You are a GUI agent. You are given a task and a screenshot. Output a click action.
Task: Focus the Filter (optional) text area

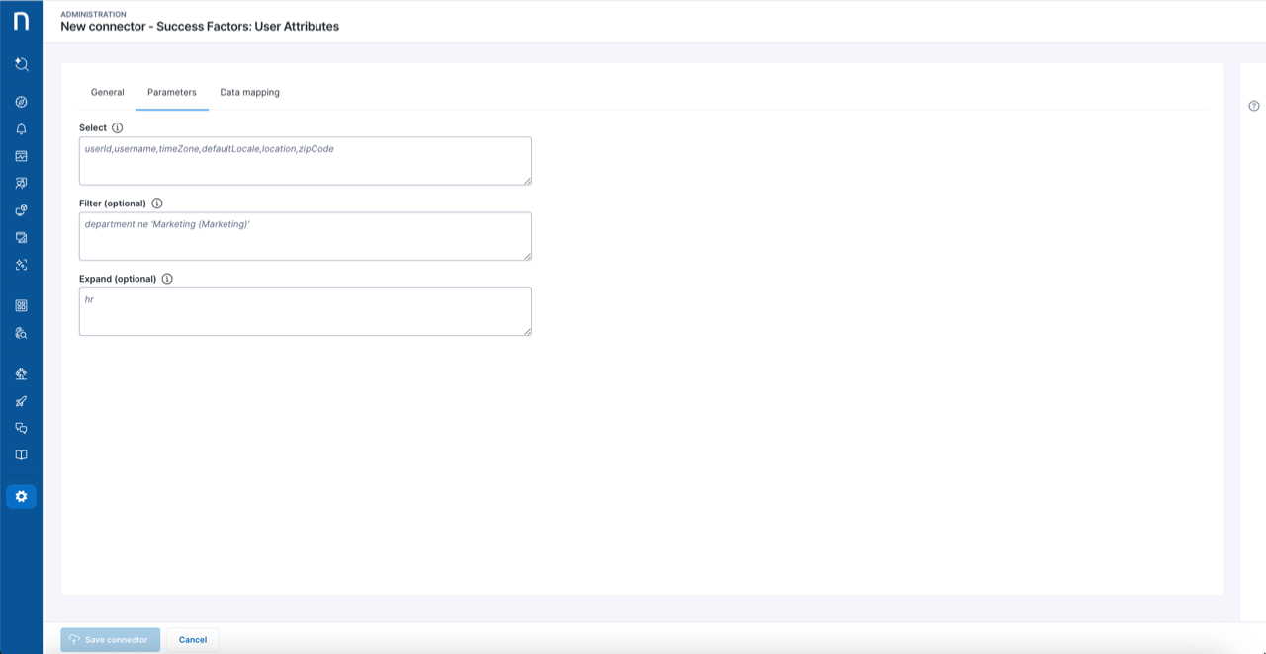pyautogui.click(x=305, y=236)
